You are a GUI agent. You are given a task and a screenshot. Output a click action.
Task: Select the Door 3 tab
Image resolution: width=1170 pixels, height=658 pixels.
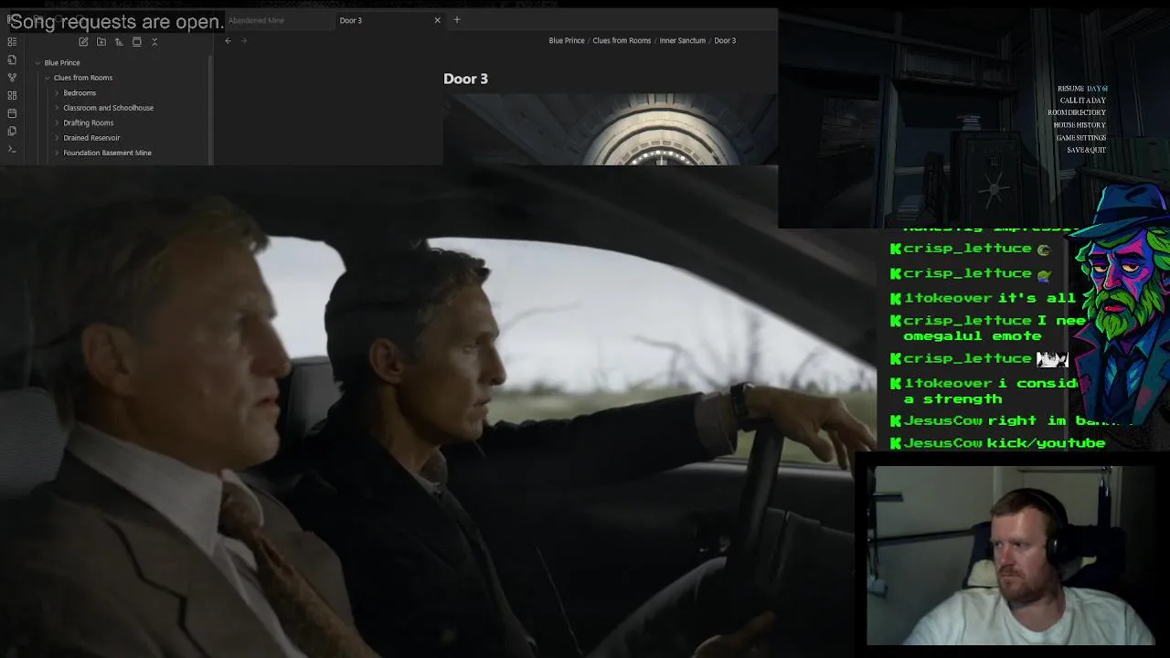pos(351,20)
